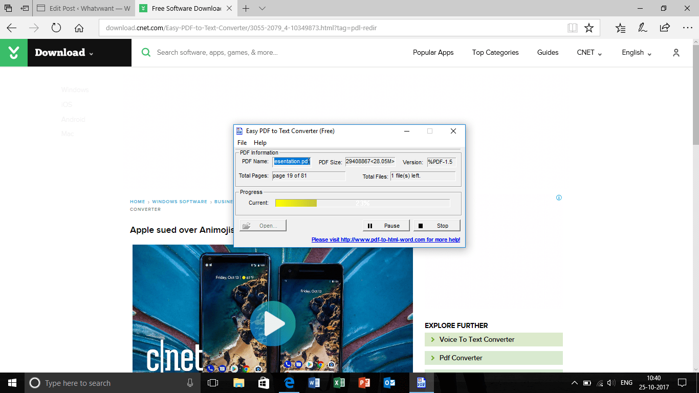Open Guides menu item
The height and width of the screenshot is (393, 699).
tap(548, 53)
